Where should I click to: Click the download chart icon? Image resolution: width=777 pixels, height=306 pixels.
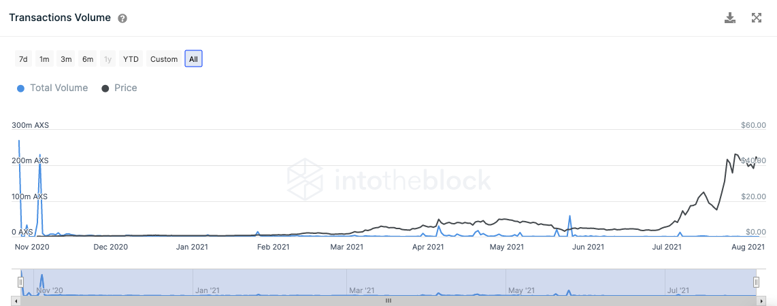click(730, 18)
